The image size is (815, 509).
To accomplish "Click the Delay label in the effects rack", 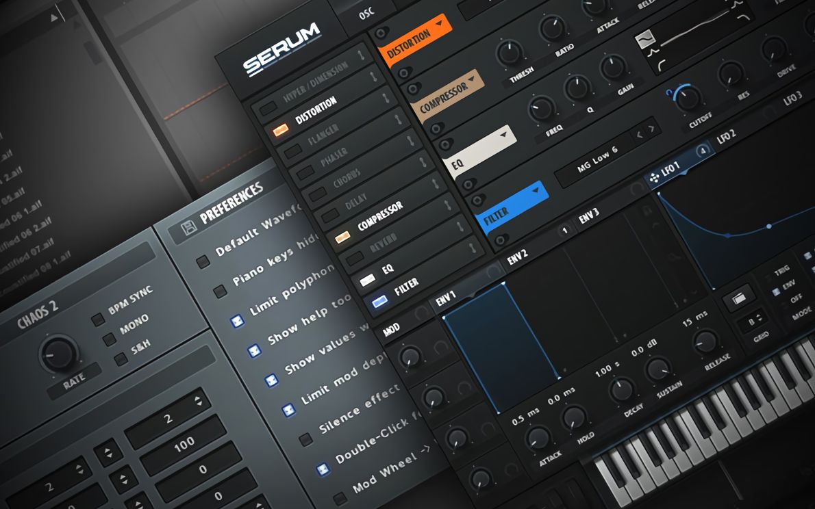I will (356, 202).
